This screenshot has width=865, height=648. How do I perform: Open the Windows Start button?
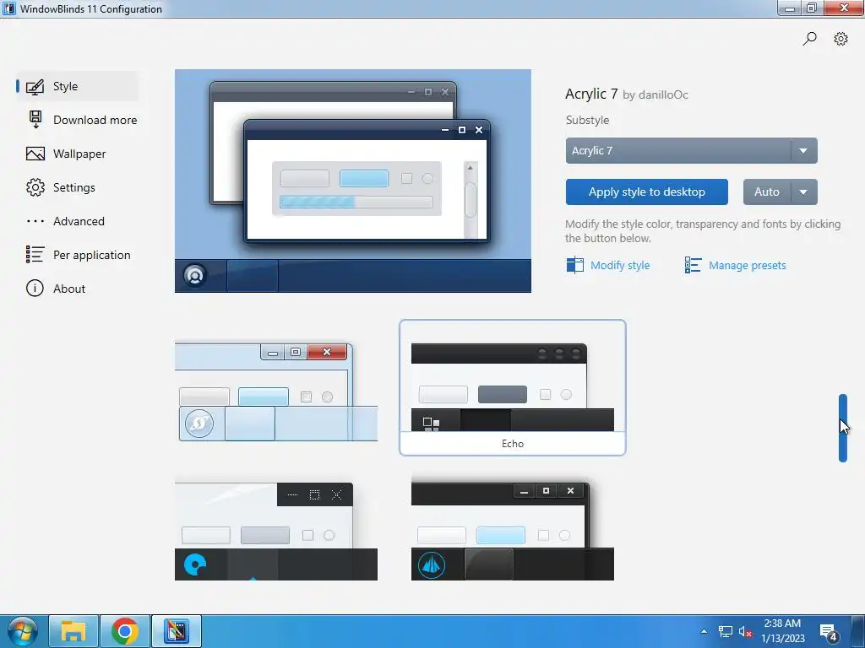[x=23, y=631]
